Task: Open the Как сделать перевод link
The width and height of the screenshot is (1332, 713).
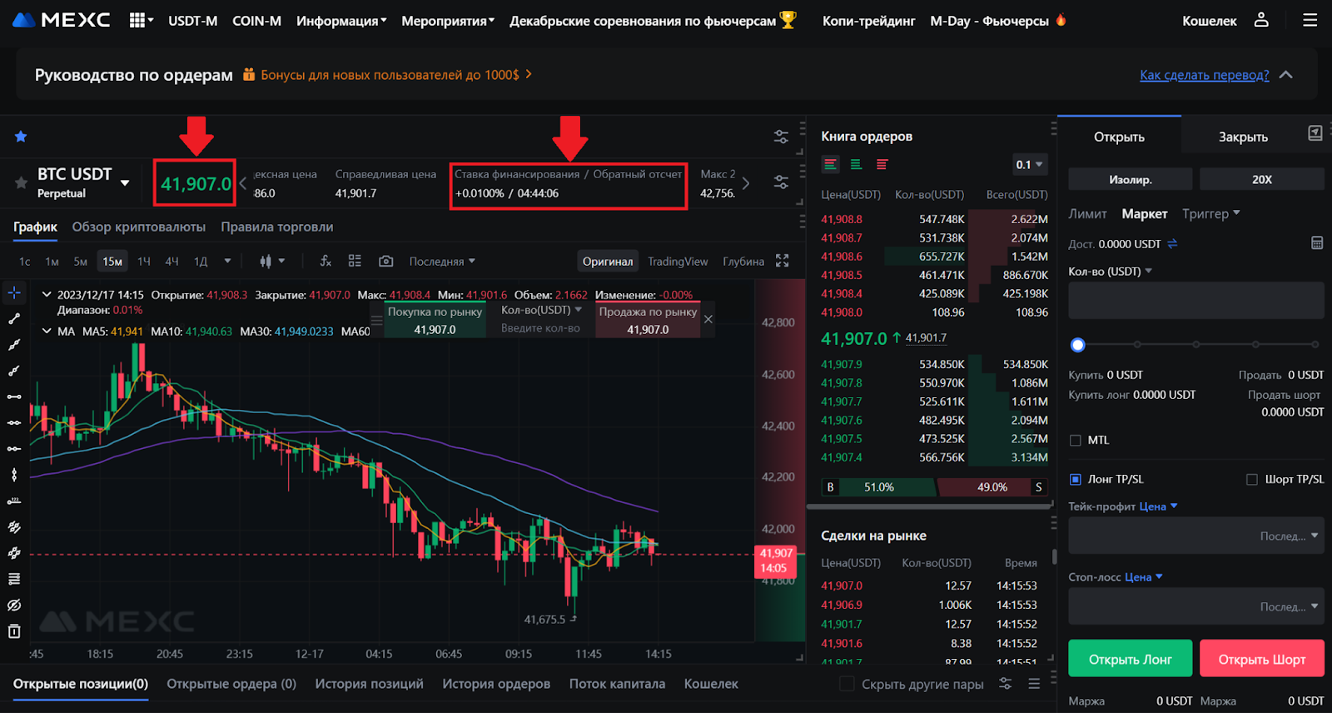Action: click(1204, 75)
